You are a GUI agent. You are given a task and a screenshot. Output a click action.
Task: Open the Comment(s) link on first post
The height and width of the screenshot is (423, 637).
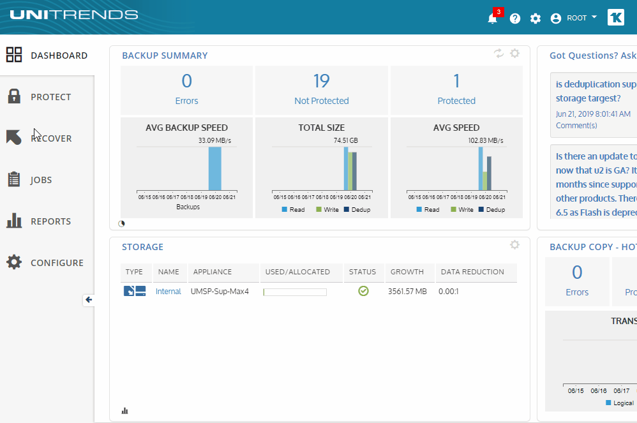(576, 126)
